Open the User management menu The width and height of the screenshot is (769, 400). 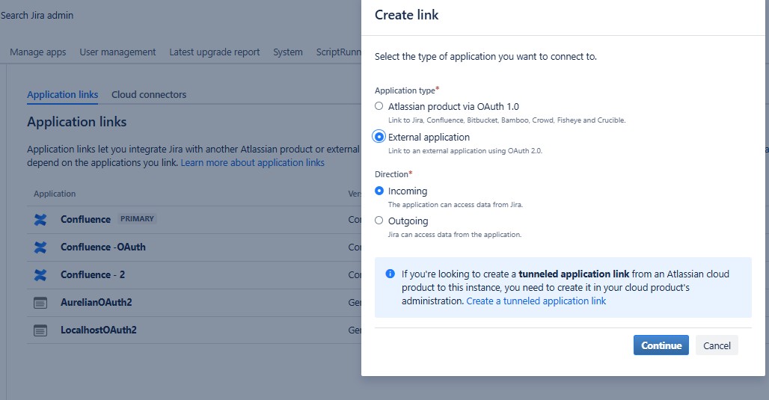click(117, 52)
